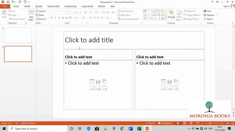
Task: Click Insert Table icon in right placeholder
Action: click(163, 81)
